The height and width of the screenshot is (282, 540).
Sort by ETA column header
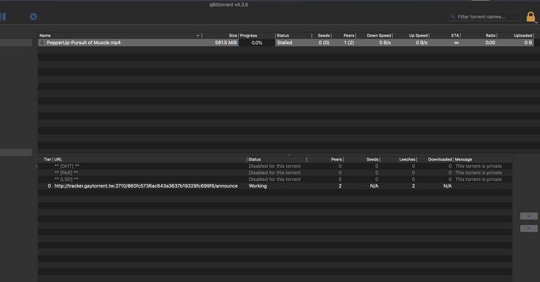[x=455, y=36]
